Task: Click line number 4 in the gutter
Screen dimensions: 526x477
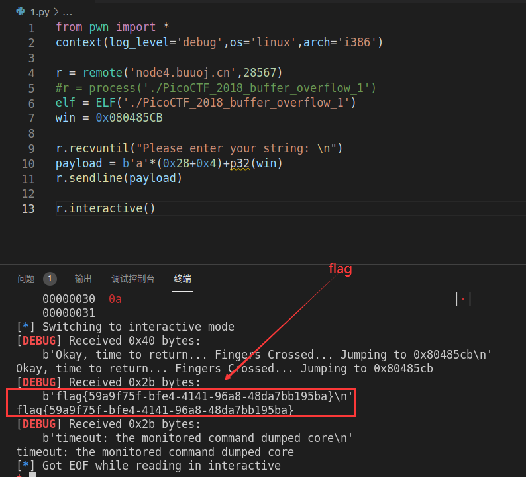Action: click(31, 73)
